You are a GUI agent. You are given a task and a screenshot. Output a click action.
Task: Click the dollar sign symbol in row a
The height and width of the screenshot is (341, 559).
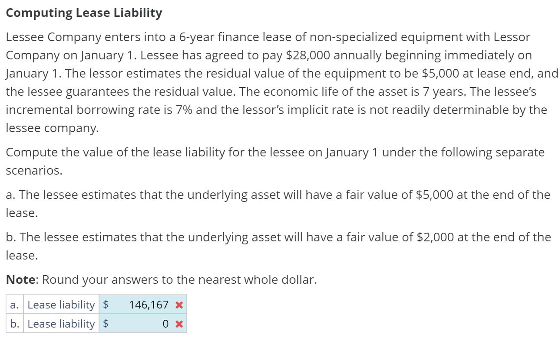105,305
